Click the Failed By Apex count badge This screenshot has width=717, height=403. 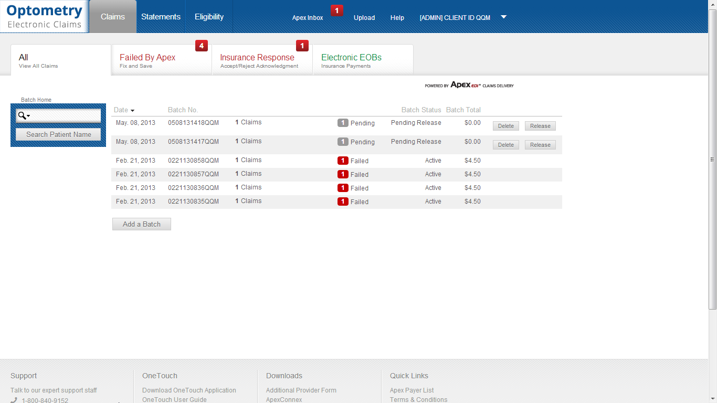(x=202, y=46)
